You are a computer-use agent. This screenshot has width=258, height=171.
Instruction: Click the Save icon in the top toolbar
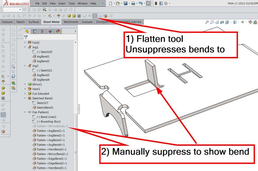(x=125, y=3)
